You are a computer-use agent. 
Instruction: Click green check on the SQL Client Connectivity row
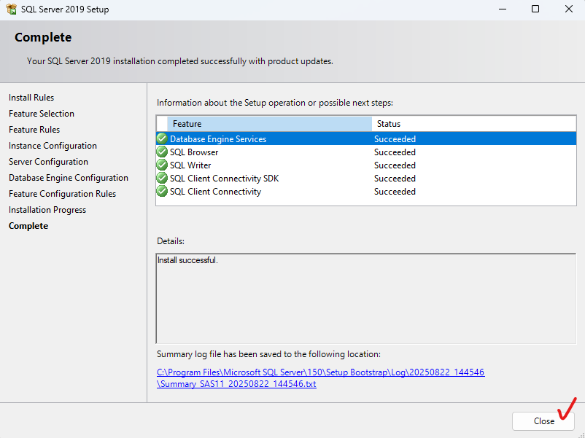(x=162, y=191)
